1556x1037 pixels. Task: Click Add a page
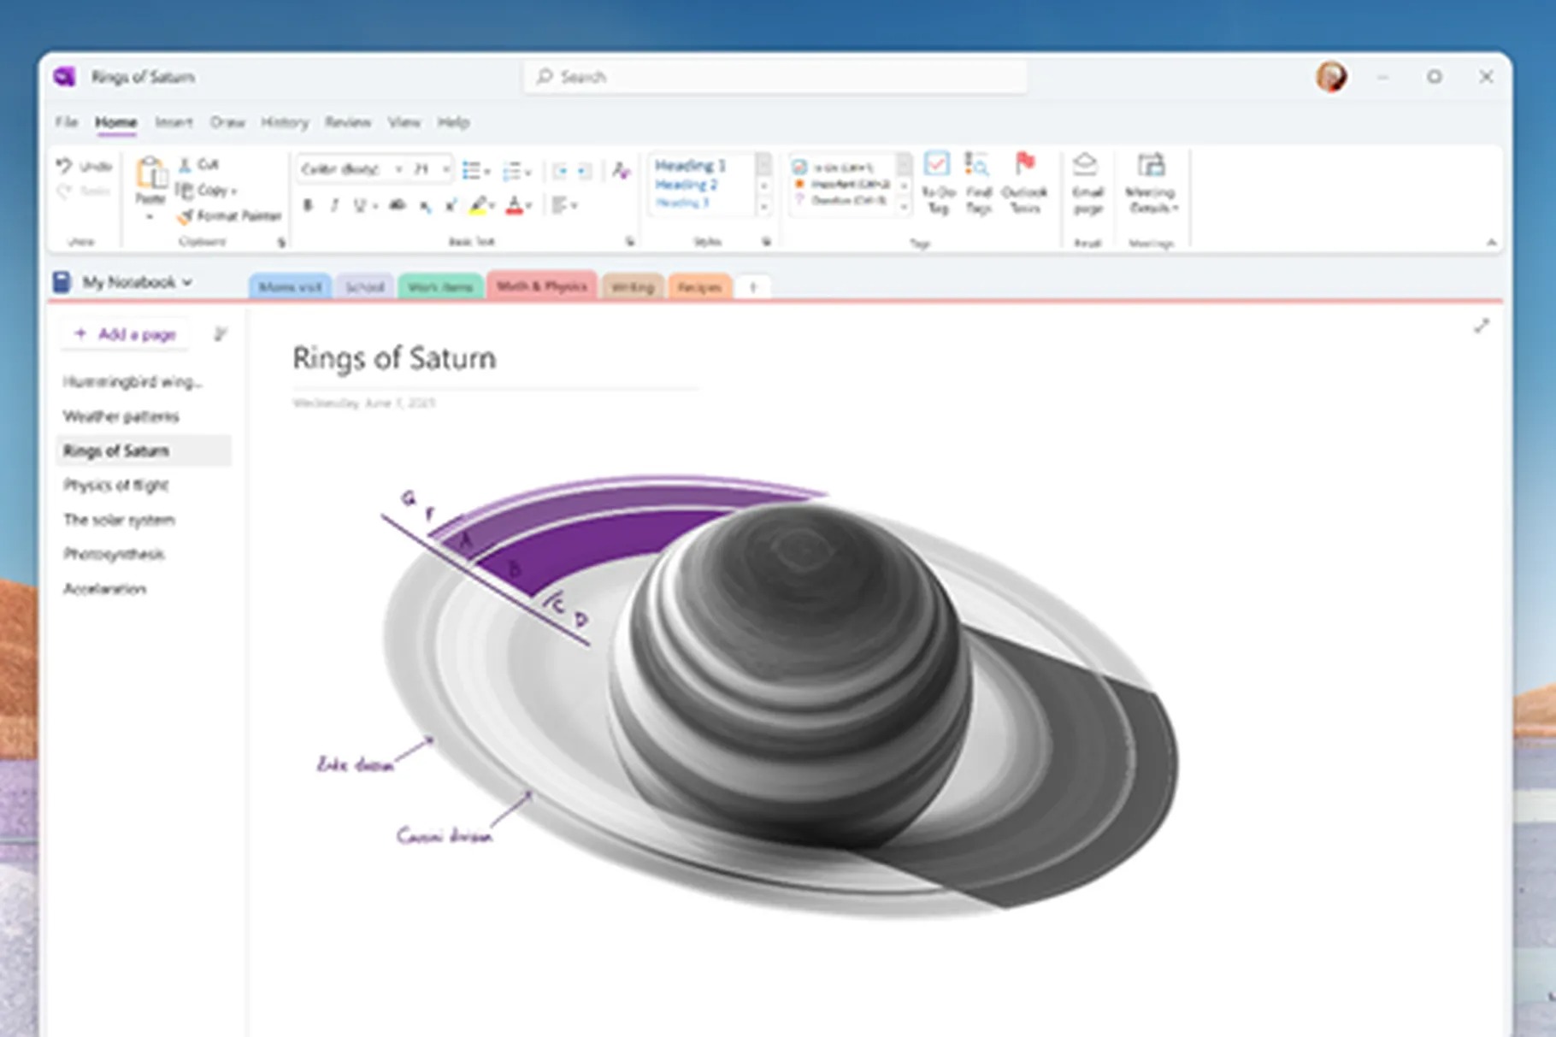click(124, 333)
